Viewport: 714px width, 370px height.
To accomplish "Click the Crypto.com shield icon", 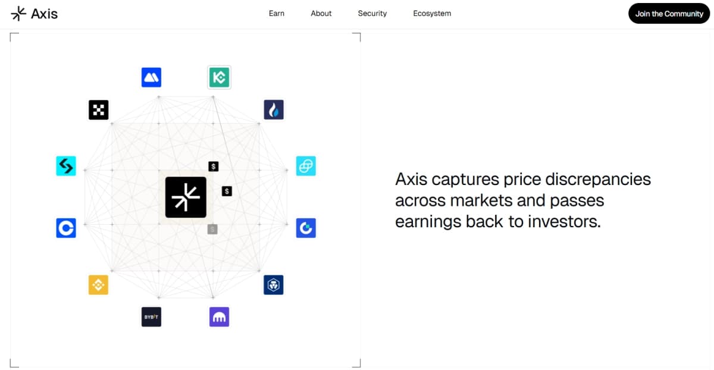I will [x=274, y=284].
